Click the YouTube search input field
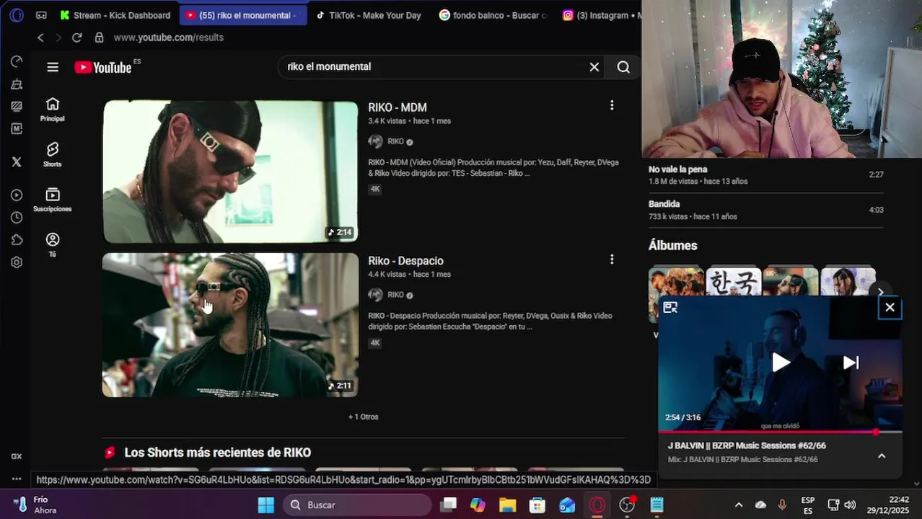922x519 pixels. pyautogui.click(x=433, y=67)
